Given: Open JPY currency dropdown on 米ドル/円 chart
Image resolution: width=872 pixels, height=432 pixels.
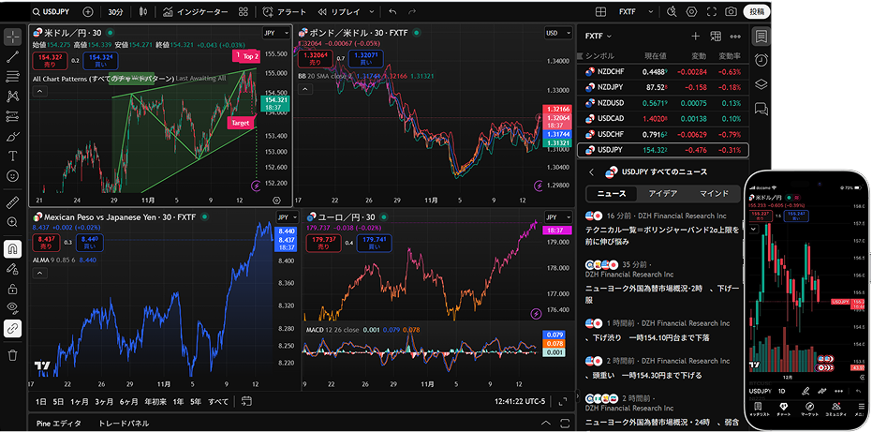Looking at the screenshot, I should (x=276, y=33).
